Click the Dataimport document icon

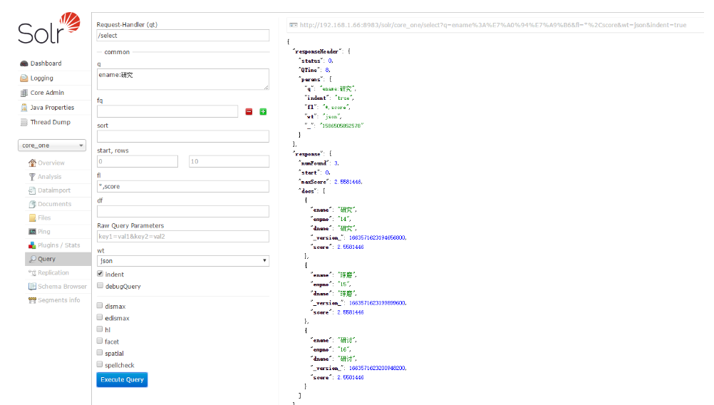click(x=32, y=190)
